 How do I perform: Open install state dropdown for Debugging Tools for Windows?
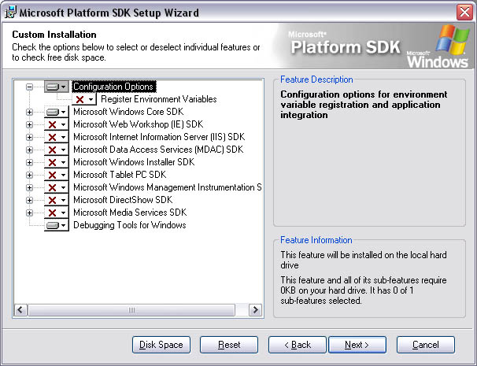[x=57, y=225]
